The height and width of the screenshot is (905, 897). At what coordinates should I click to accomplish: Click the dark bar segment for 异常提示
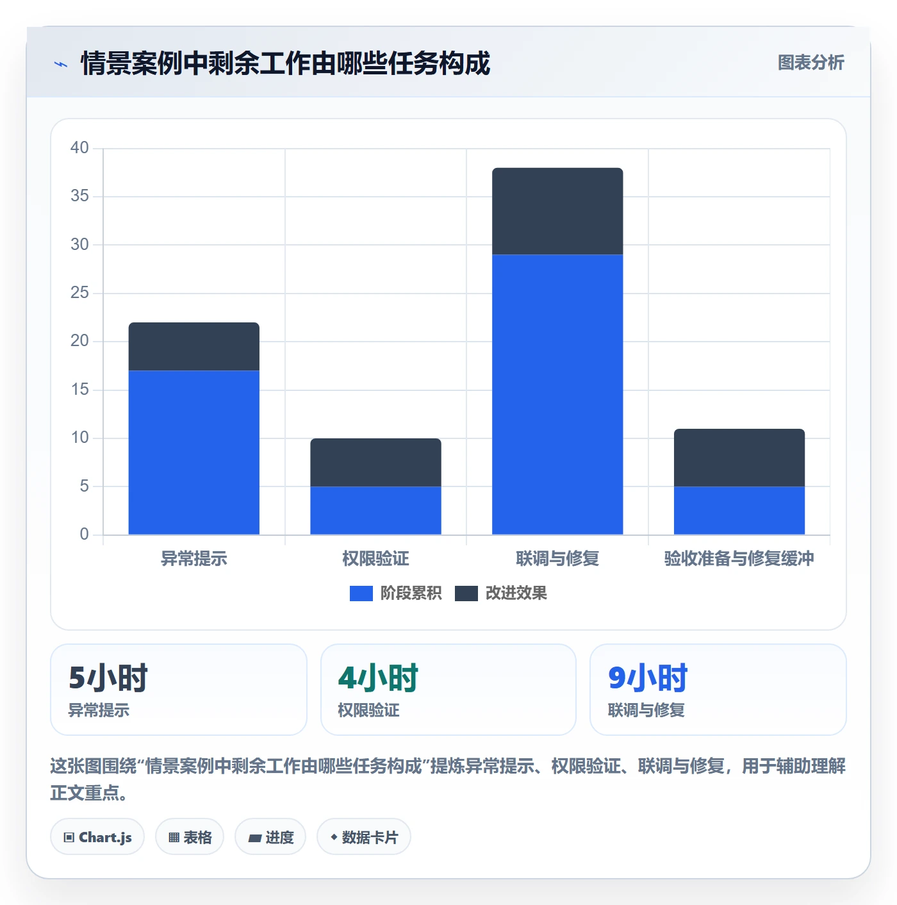coord(194,347)
